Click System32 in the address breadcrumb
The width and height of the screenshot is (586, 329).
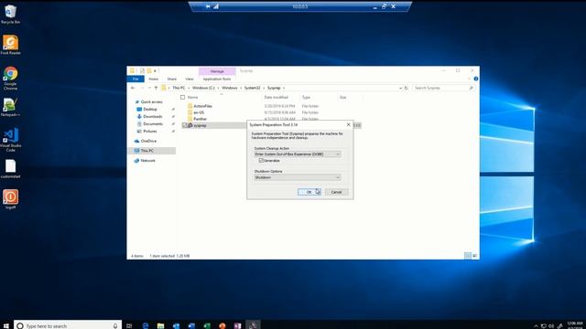pos(253,88)
